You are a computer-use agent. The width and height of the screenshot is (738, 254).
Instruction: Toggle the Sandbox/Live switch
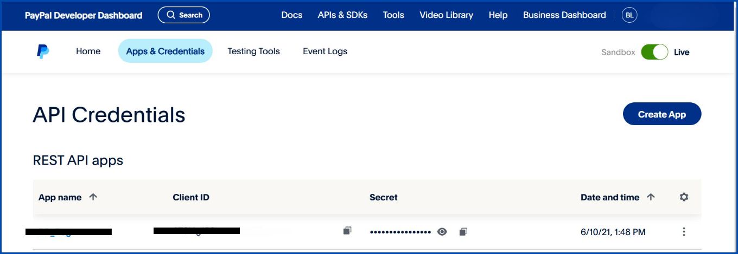(654, 52)
